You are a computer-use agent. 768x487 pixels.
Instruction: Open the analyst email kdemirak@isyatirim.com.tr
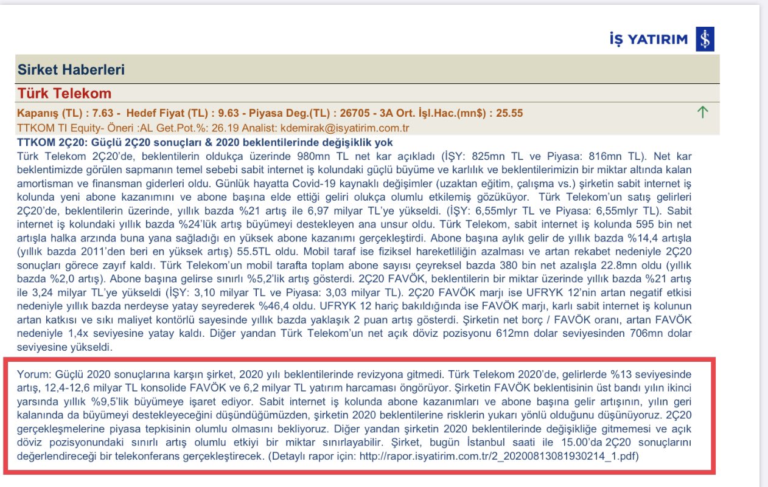tap(344, 128)
